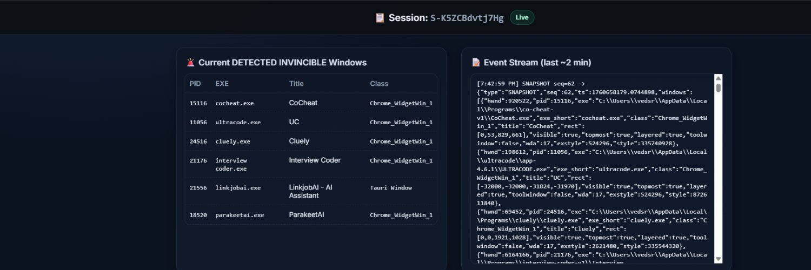Select Chrome_WidgetWin_1 class in Cluely row
The width and height of the screenshot is (811, 270).
(x=401, y=141)
